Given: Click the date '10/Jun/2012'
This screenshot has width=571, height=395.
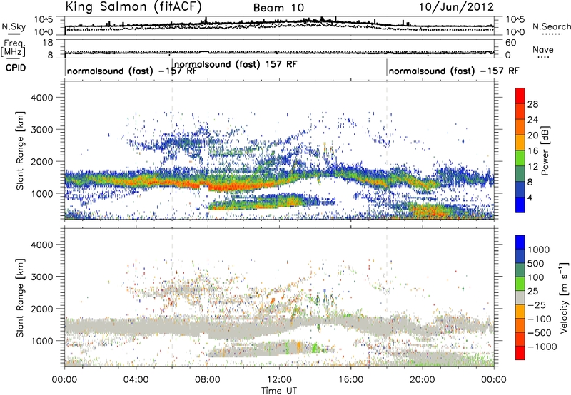Looking at the screenshot, I should (x=456, y=7).
